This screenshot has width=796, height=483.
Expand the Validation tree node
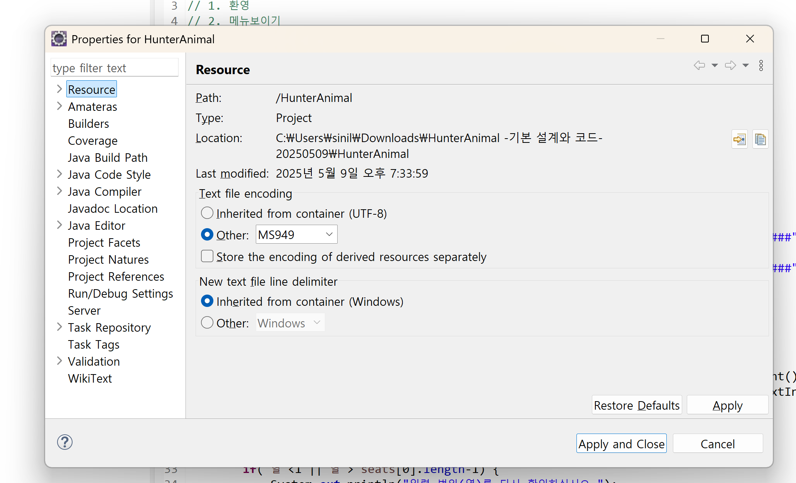[x=59, y=361]
